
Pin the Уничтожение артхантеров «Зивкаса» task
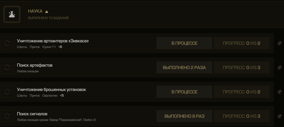tap(279, 43)
